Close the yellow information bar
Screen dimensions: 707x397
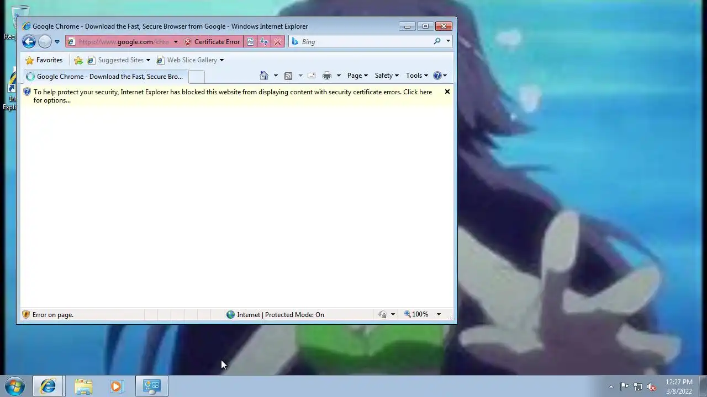[x=447, y=92]
